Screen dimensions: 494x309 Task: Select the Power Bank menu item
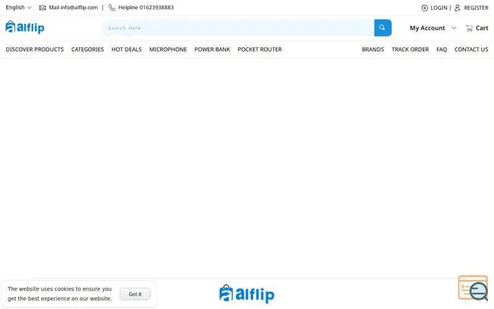pos(212,49)
